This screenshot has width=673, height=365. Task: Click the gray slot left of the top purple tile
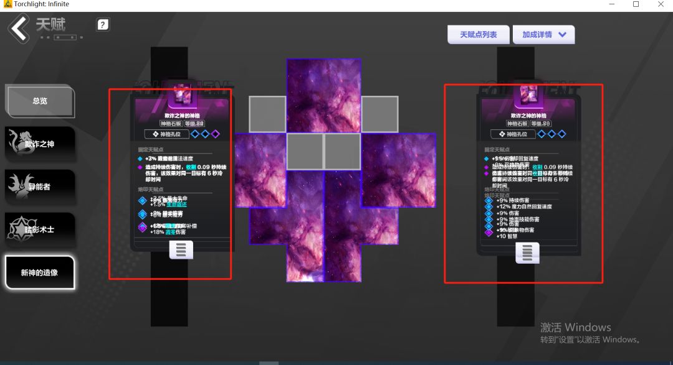click(x=267, y=114)
